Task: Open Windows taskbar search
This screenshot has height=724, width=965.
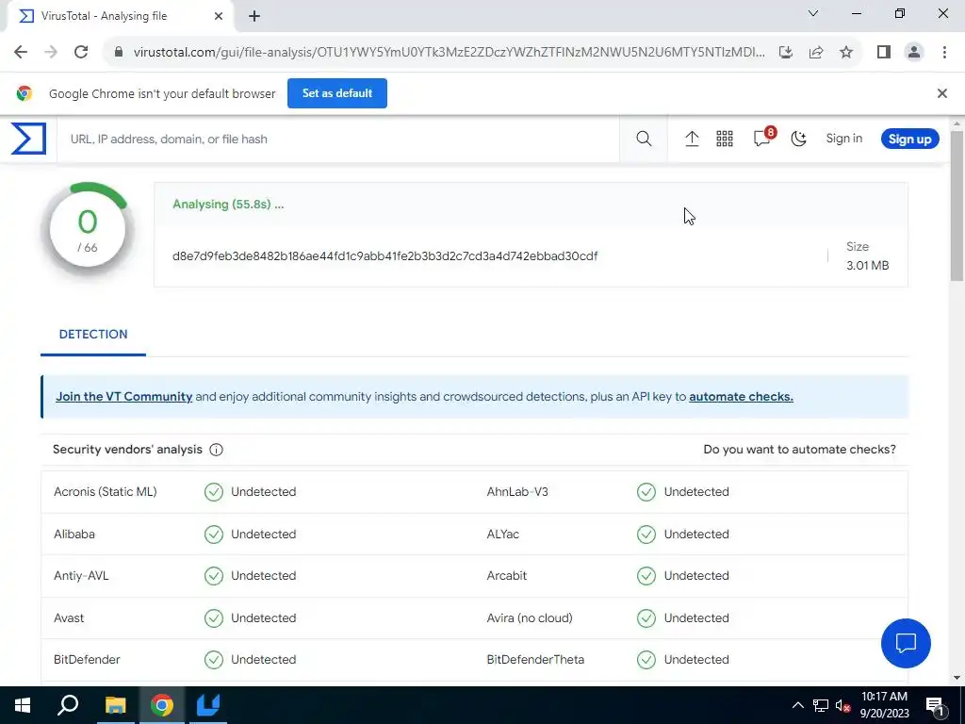Action: pyautogui.click(x=68, y=705)
